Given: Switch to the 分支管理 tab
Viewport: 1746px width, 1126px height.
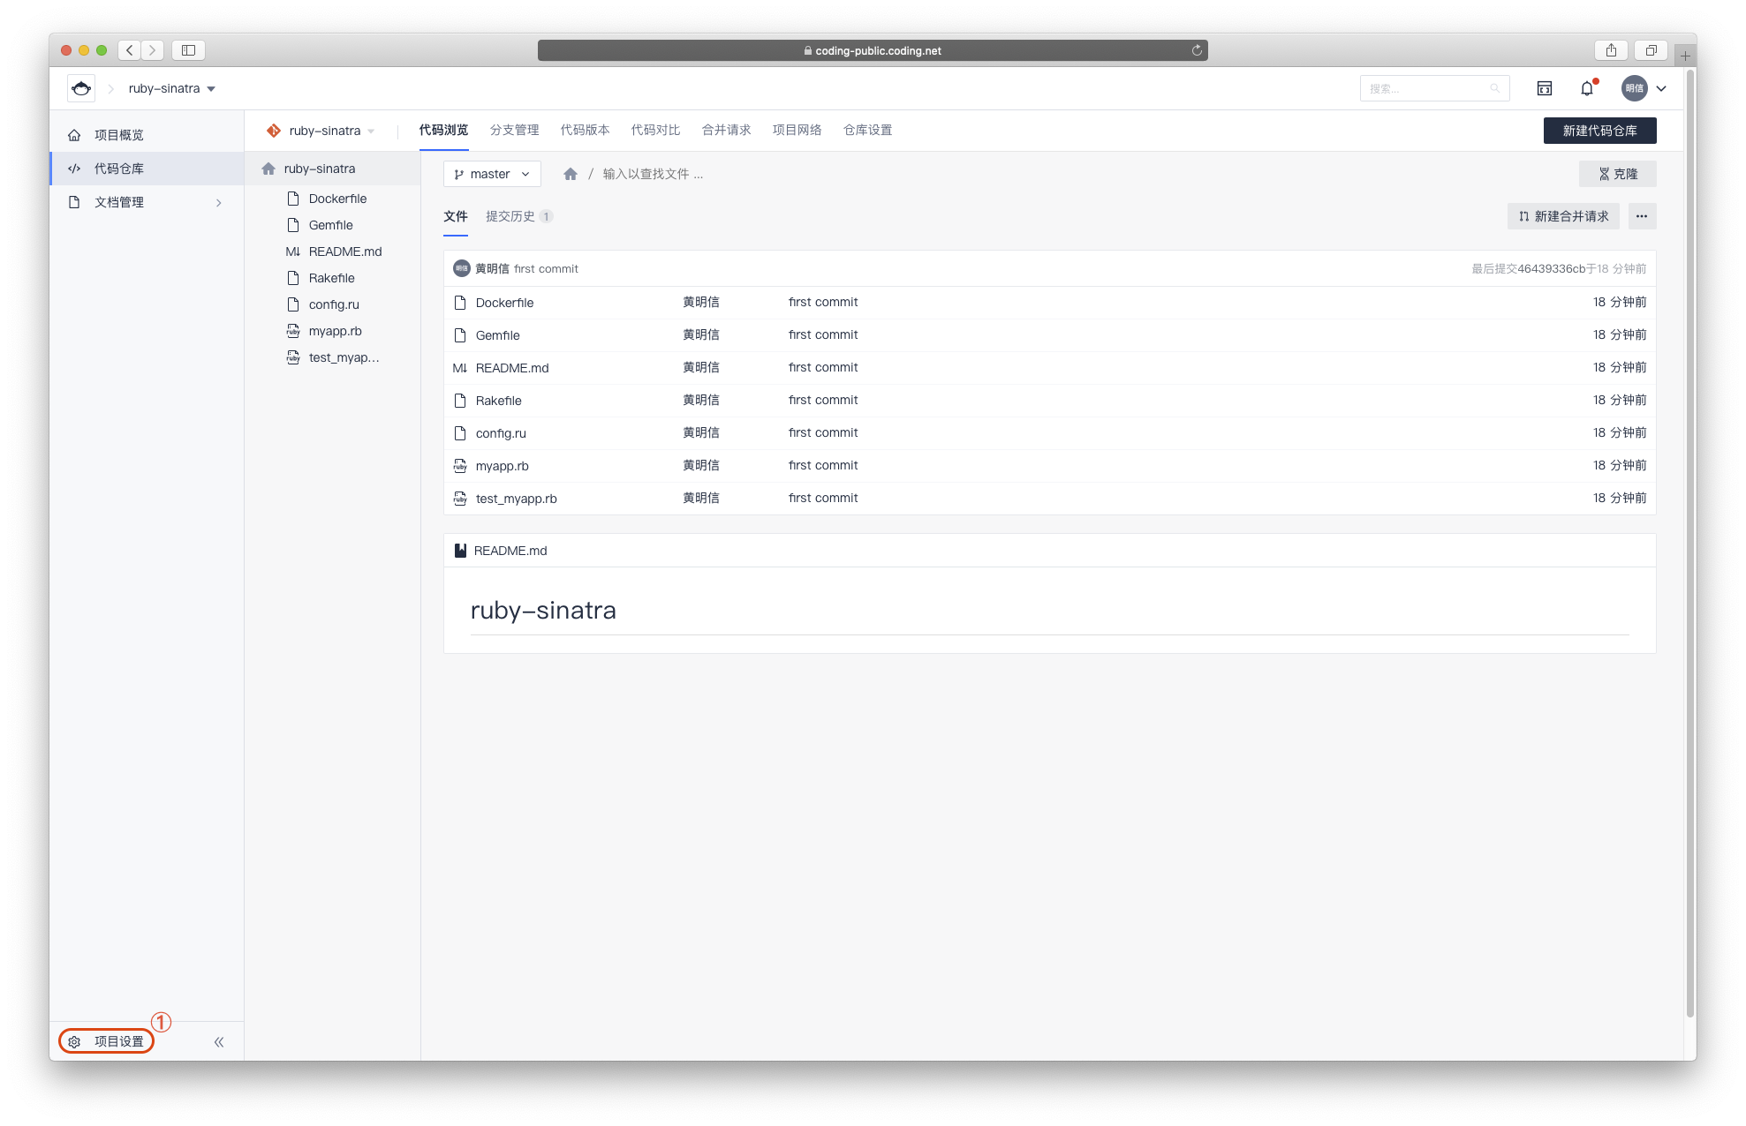Looking at the screenshot, I should tap(514, 130).
